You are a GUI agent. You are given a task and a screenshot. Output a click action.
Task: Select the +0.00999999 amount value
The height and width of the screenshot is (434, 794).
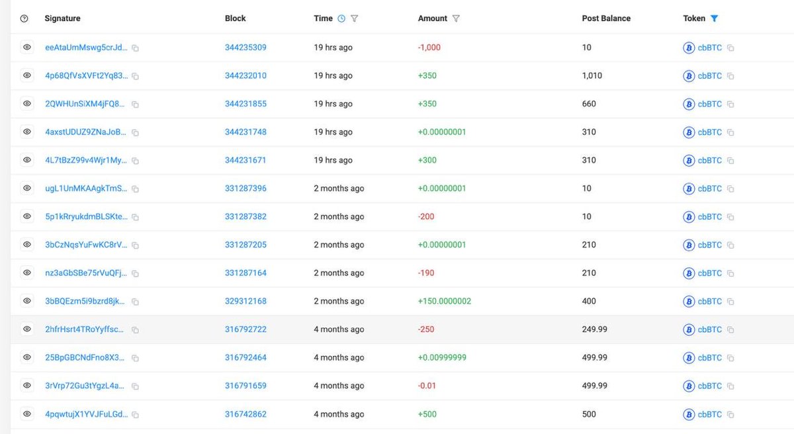point(442,357)
